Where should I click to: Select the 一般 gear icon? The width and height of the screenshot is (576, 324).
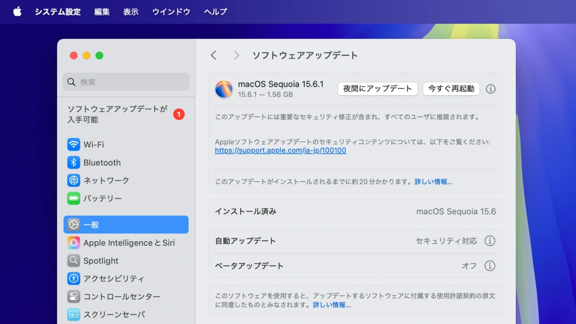pyautogui.click(x=73, y=225)
